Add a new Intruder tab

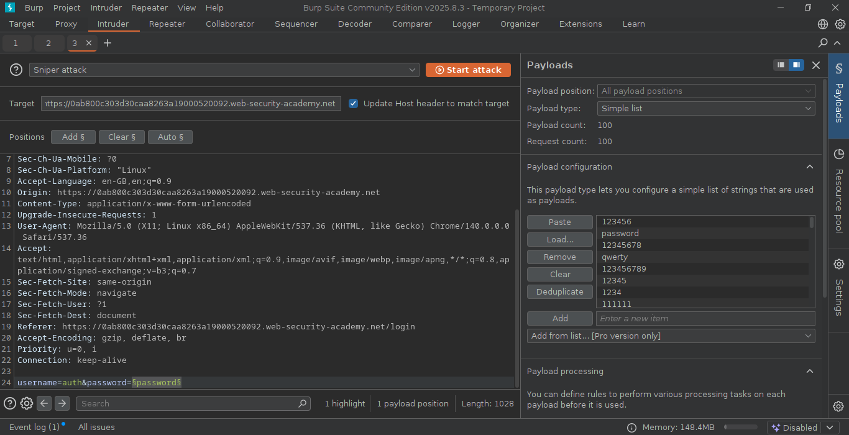tap(108, 43)
